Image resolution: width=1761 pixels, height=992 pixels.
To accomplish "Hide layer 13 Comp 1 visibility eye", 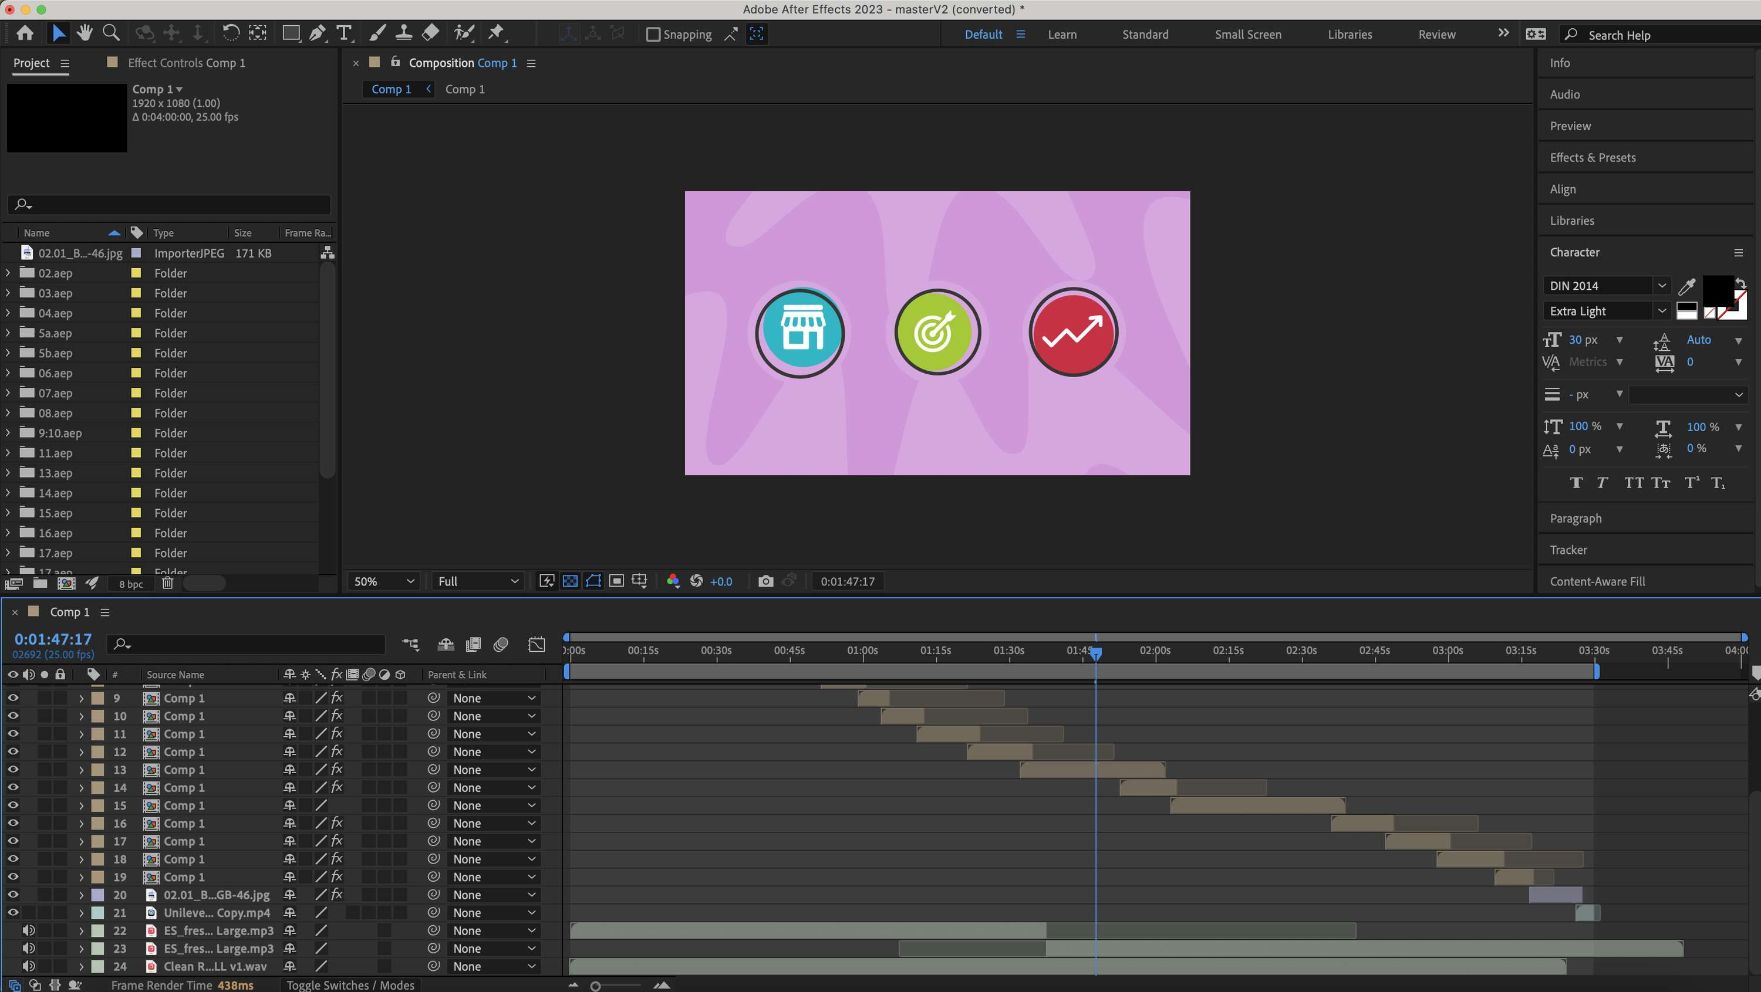I will 13,769.
